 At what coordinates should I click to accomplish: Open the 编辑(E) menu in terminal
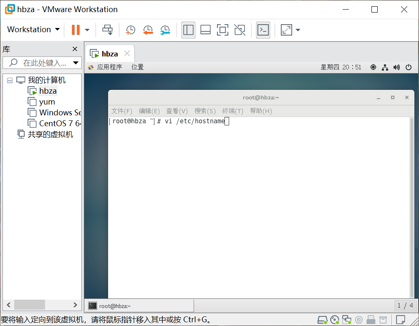149,111
